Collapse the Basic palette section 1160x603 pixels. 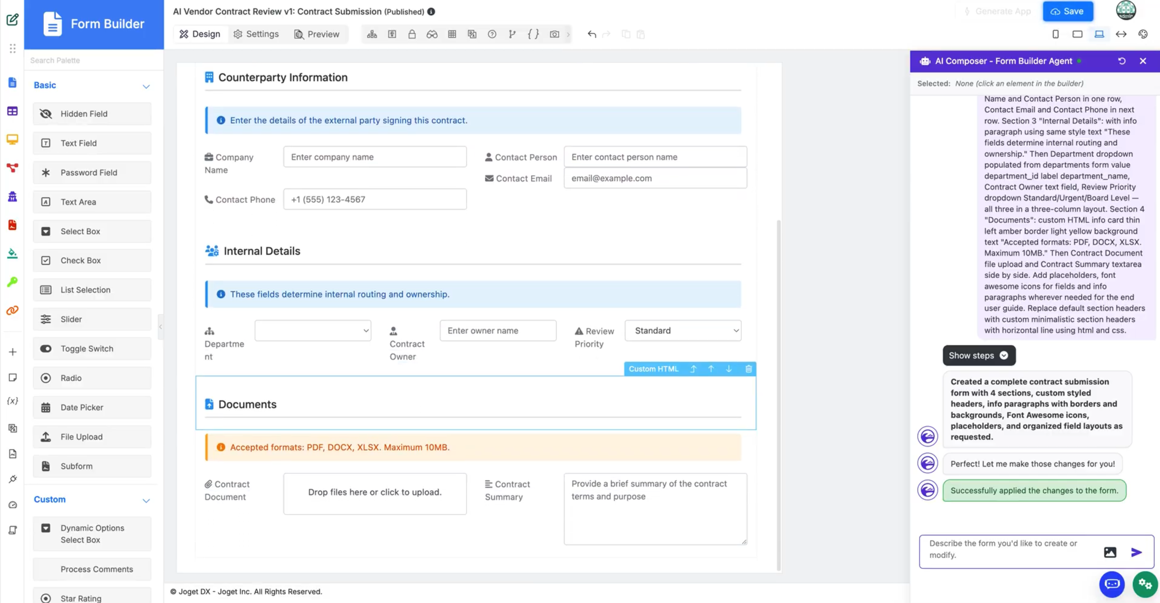(x=146, y=86)
